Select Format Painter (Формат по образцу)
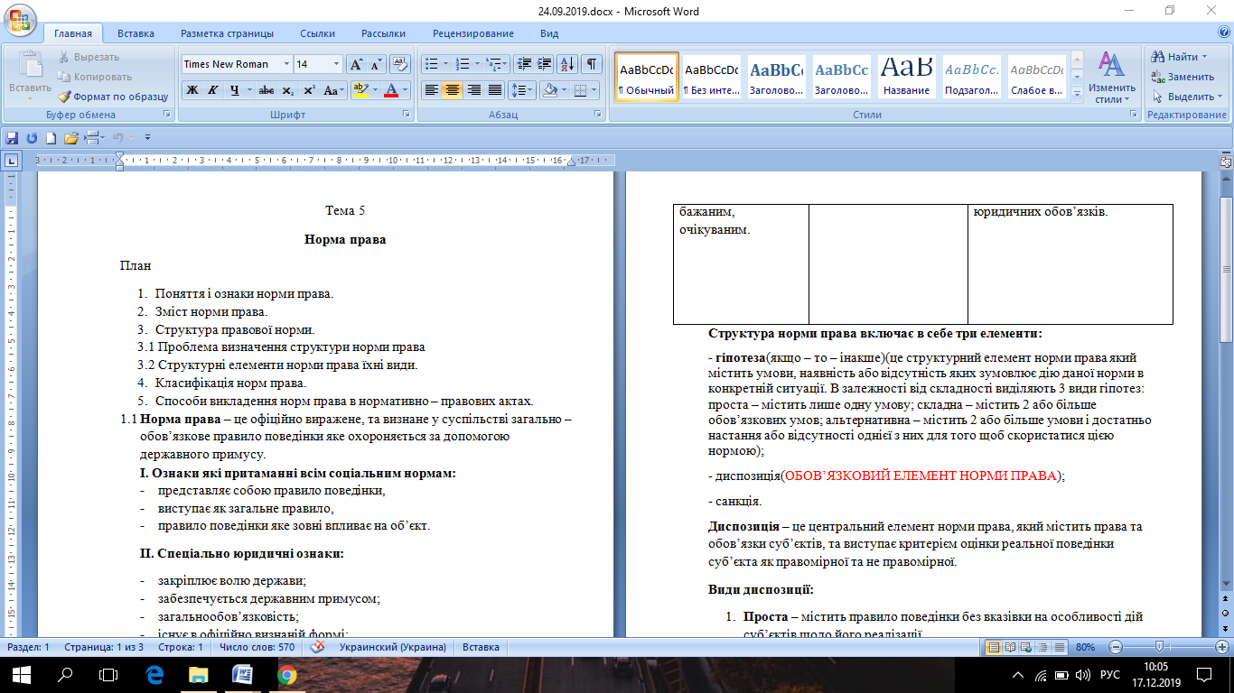The height and width of the screenshot is (693, 1234). (x=113, y=97)
